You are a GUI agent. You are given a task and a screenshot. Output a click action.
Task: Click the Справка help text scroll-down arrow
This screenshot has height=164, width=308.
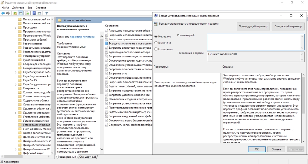click(303, 141)
